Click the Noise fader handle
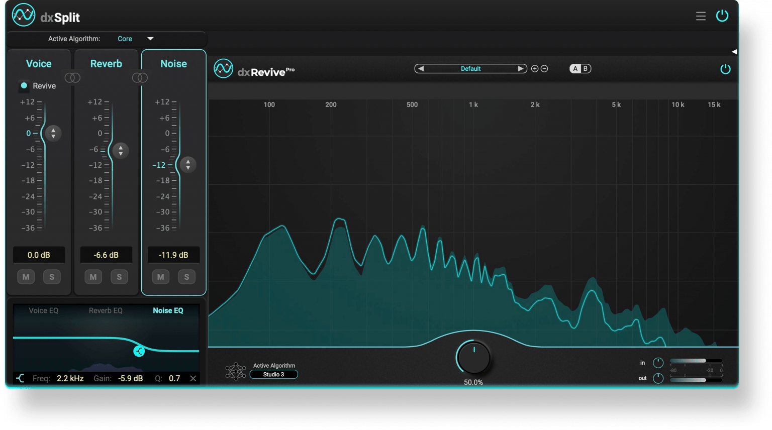 point(188,164)
